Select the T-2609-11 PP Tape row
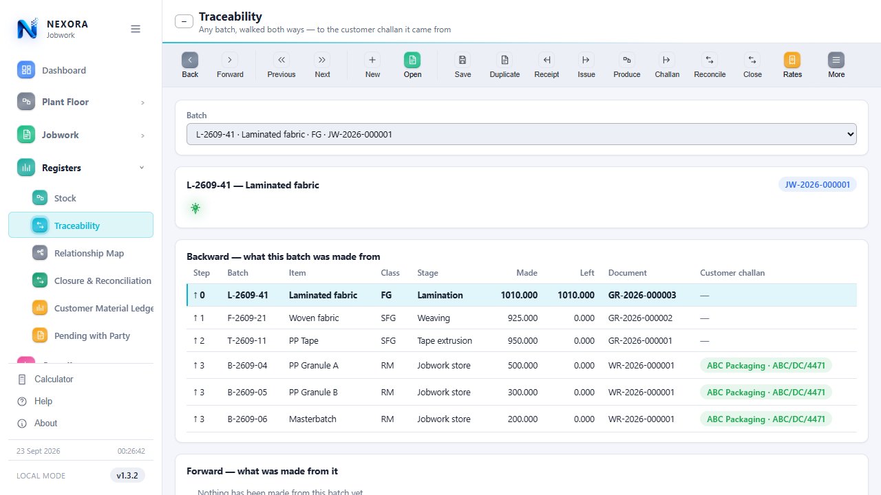The width and height of the screenshot is (881, 495). [522, 340]
